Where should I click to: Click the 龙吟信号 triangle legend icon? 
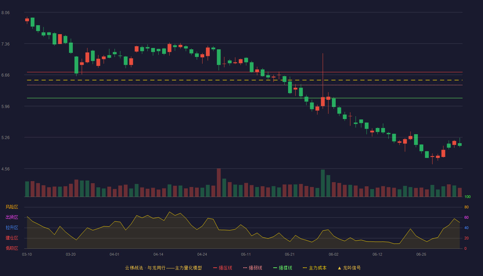click(x=339, y=268)
